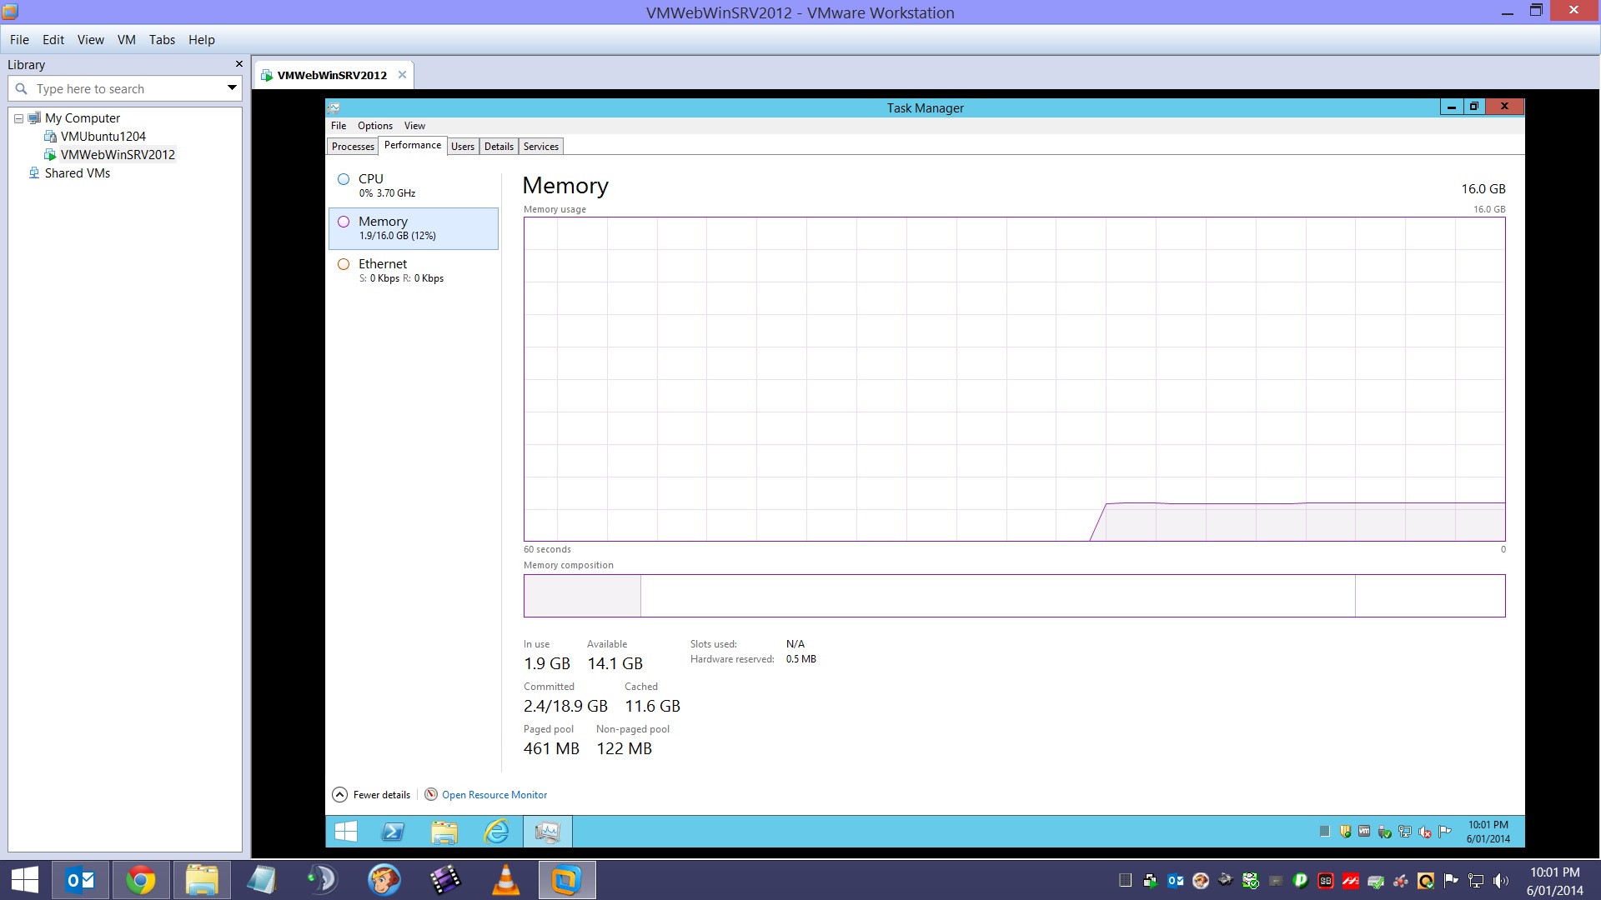
Task: Open VLC from host taskbar
Action: pos(505,880)
